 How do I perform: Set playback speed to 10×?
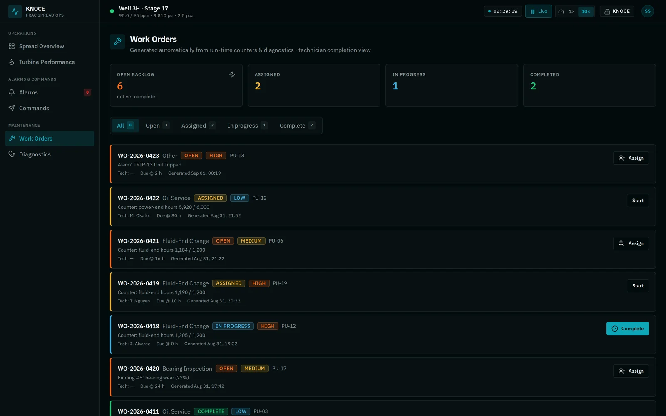coord(586,12)
